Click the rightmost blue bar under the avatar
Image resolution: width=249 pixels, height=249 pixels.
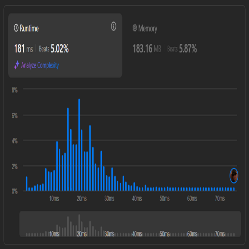(x=233, y=189)
